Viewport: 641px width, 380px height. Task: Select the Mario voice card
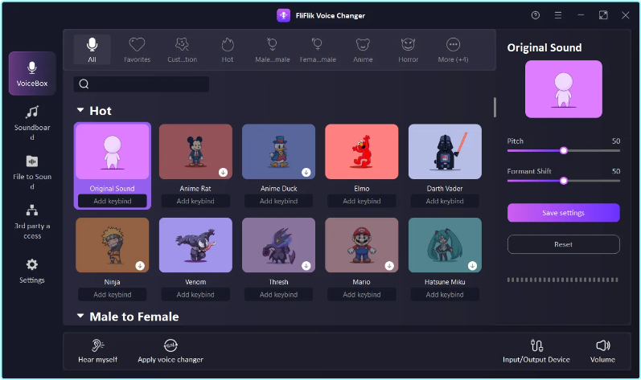pos(361,245)
